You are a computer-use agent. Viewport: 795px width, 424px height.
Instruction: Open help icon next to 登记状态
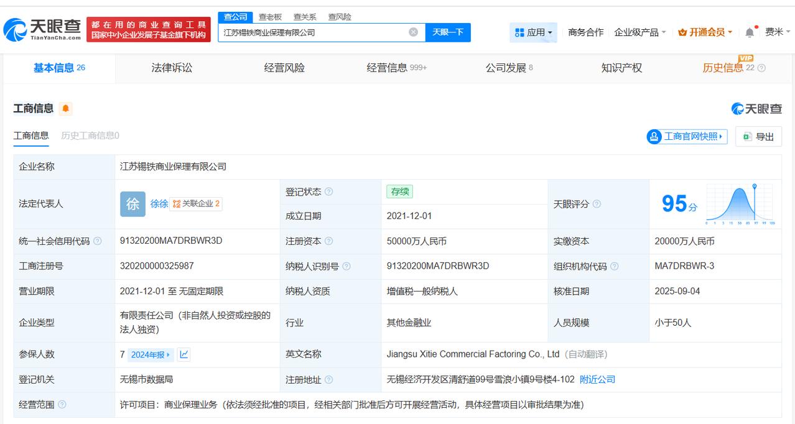point(328,191)
